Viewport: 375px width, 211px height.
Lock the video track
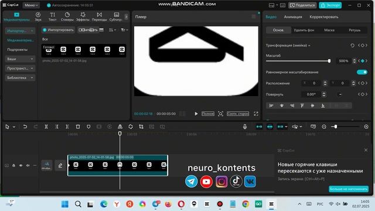click(x=13, y=165)
